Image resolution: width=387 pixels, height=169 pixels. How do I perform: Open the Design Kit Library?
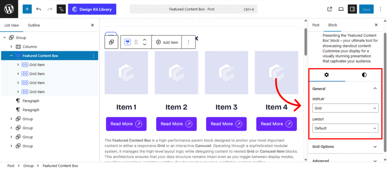(x=92, y=9)
